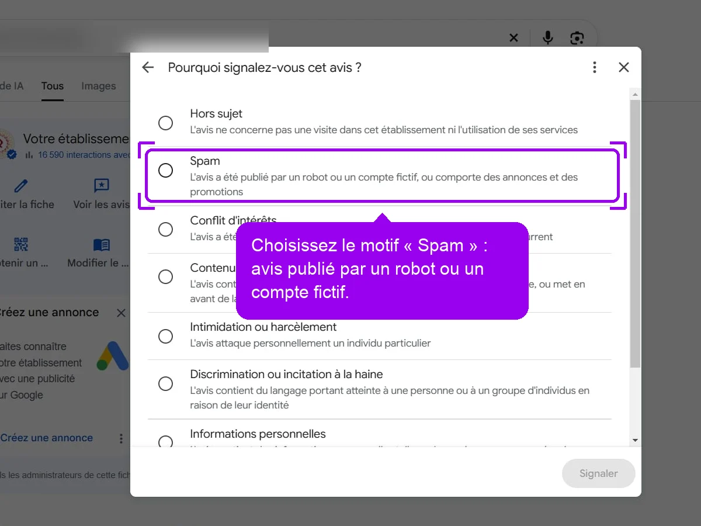Select the "Hors sujet" radio button
Image resolution: width=701 pixels, height=526 pixels.
pyautogui.click(x=166, y=123)
